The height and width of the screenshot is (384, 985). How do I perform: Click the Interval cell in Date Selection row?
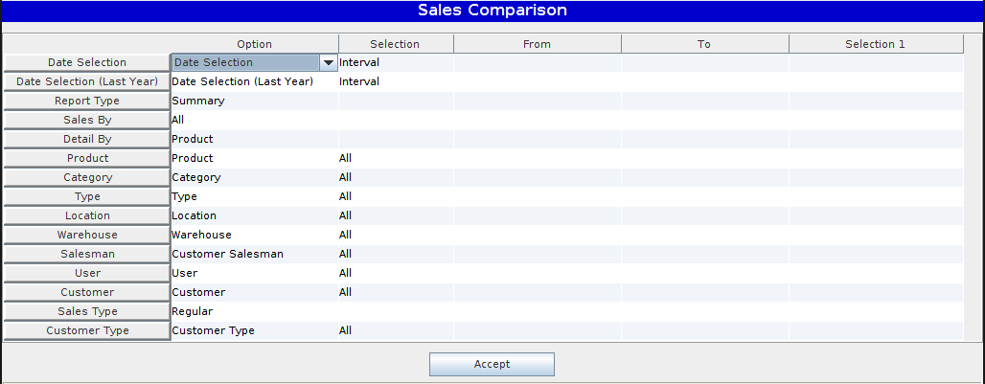point(395,62)
